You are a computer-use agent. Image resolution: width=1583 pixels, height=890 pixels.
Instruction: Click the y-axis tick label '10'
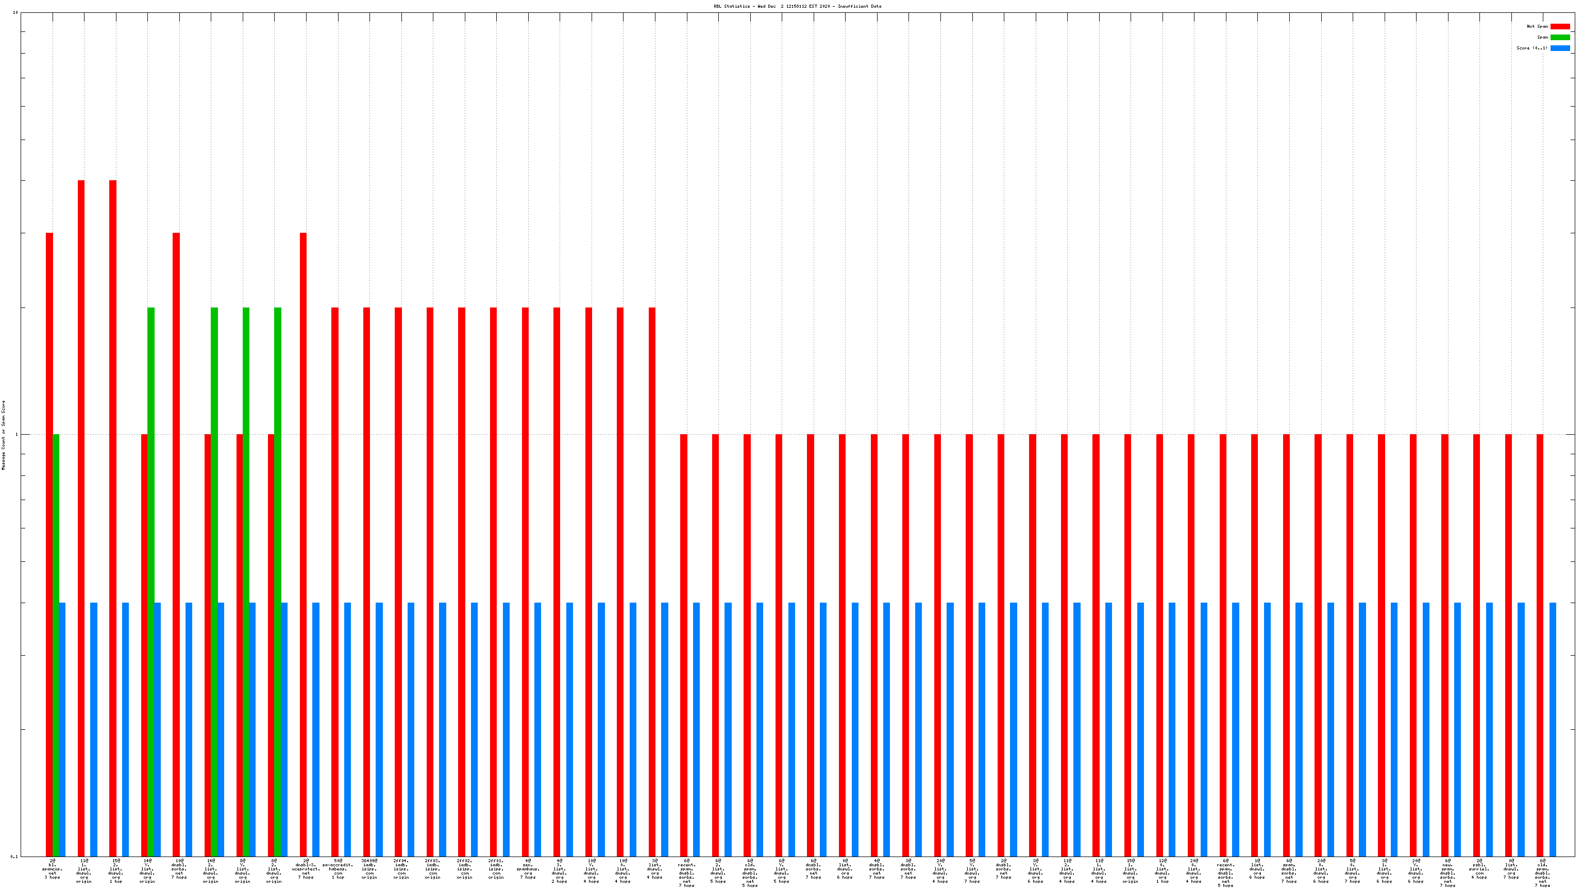coord(15,13)
